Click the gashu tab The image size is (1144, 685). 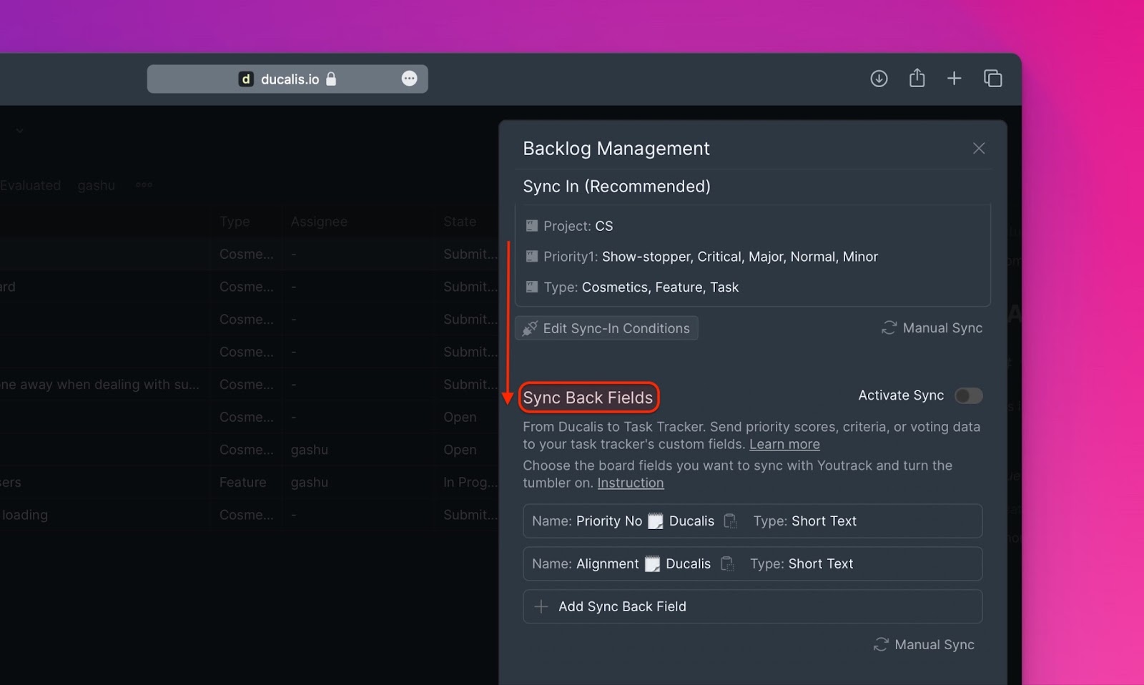click(x=96, y=185)
